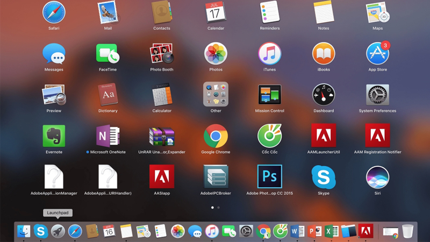This screenshot has height=242, width=430.
Task: Open Photos from the Dock
Action: point(178,231)
